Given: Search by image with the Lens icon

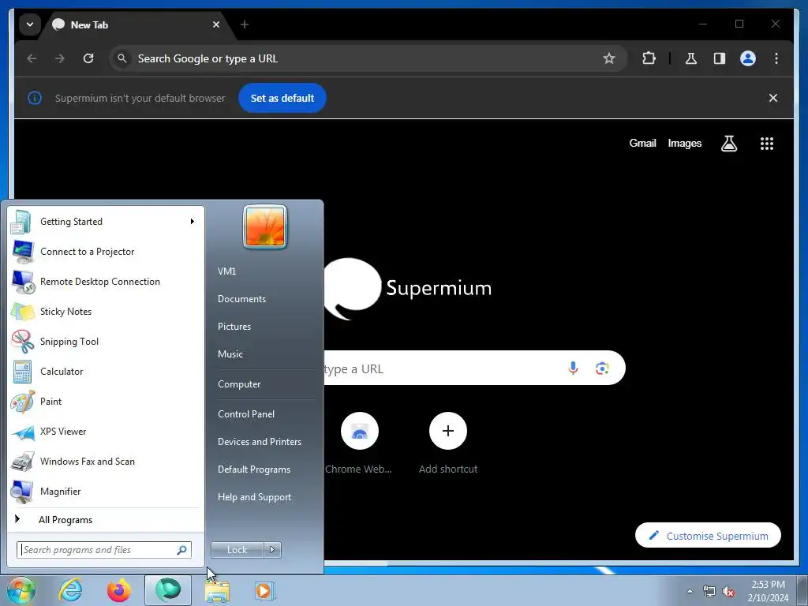Looking at the screenshot, I should point(602,368).
